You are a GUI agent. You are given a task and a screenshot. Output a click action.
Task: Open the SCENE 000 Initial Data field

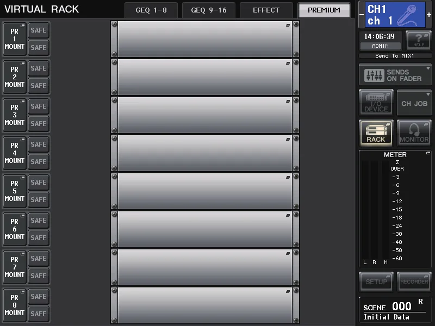click(x=395, y=309)
